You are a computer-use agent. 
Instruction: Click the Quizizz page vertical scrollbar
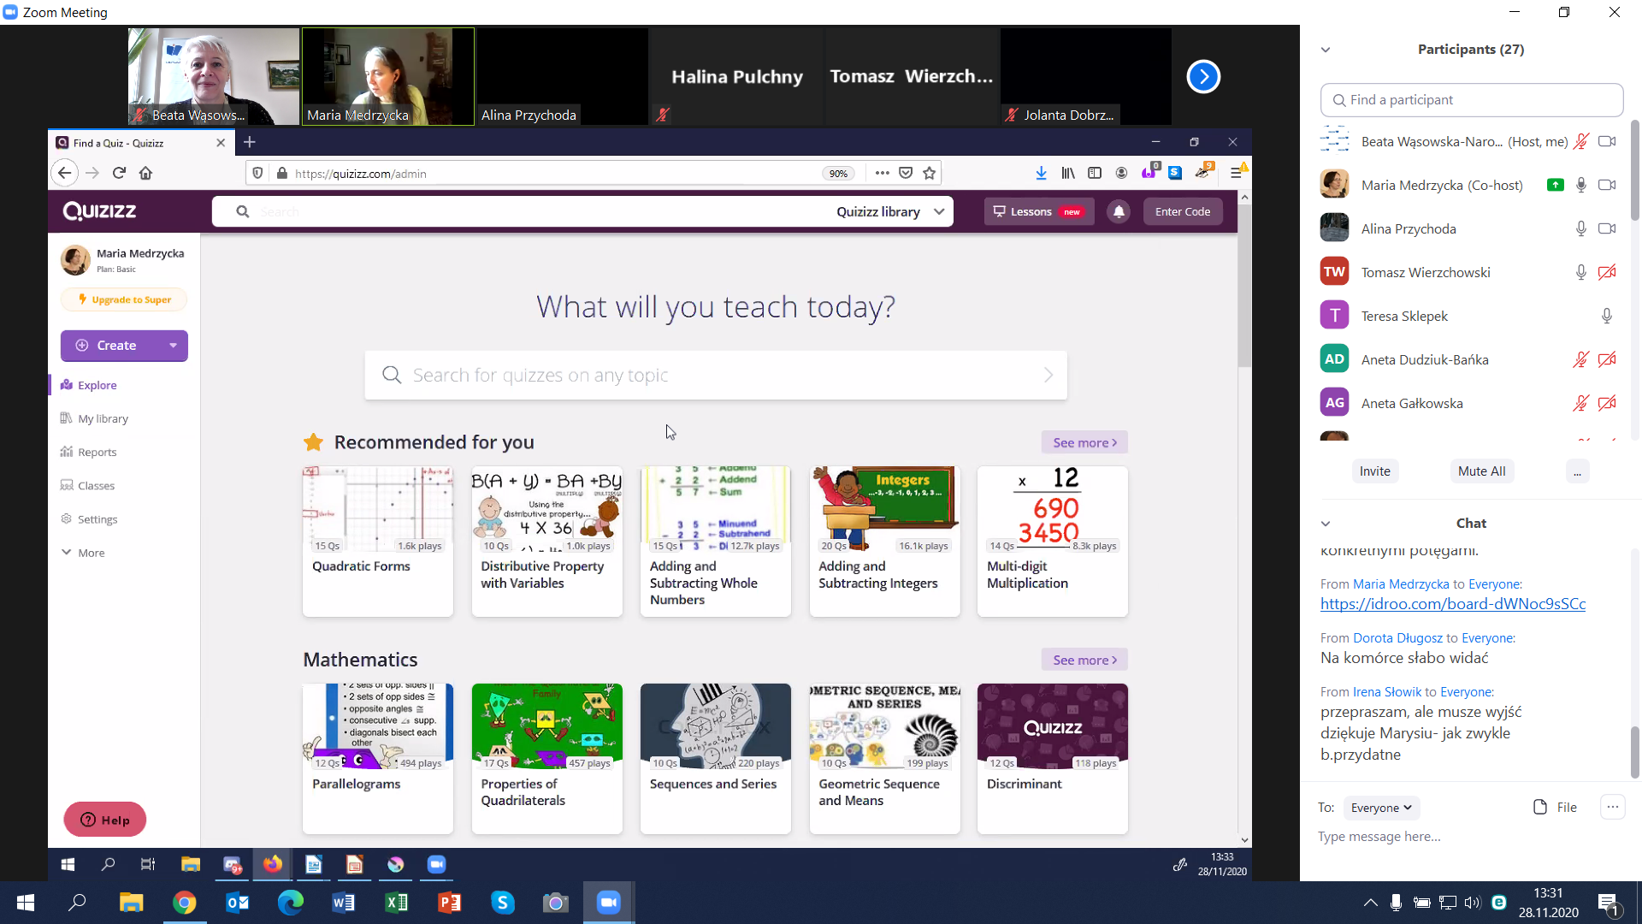(1244, 285)
